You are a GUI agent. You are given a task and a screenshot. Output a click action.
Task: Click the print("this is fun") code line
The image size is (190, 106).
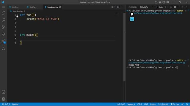coord(43,19)
